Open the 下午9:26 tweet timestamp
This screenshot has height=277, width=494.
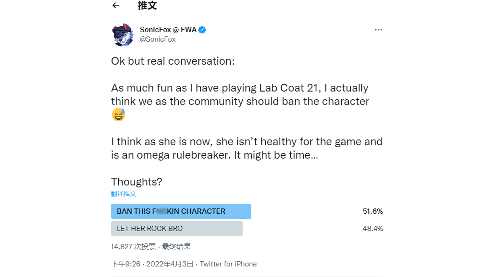[125, 264]
